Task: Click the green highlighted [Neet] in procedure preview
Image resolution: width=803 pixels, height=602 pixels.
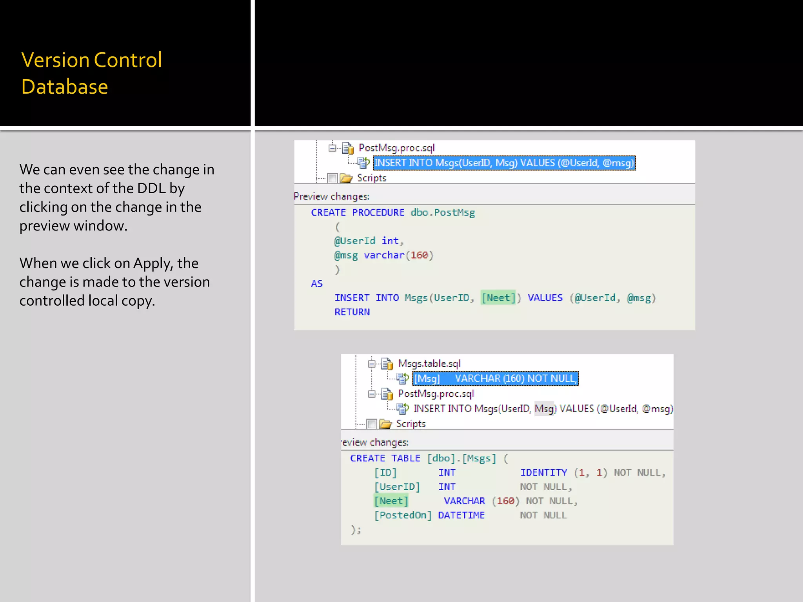Action: pyautogui.click(x=498, y=298)
